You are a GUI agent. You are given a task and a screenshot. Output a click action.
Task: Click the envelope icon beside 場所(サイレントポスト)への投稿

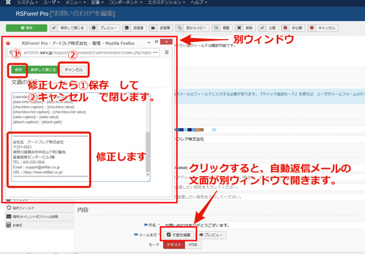click(x=9, y=216)
